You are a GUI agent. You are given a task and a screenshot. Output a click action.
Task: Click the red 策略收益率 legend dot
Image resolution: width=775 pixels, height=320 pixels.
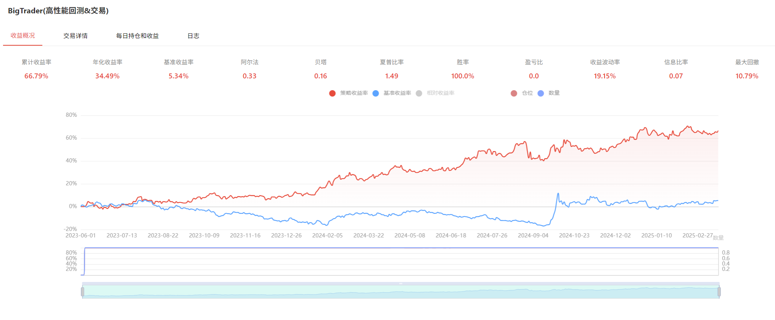(x=332, y=93)
